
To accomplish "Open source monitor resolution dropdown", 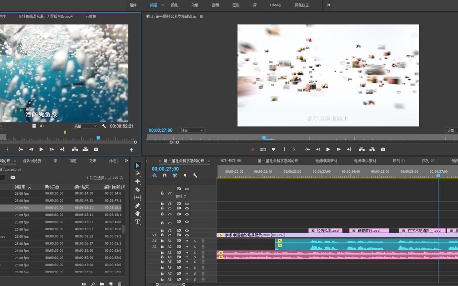I will pos(85,126).
